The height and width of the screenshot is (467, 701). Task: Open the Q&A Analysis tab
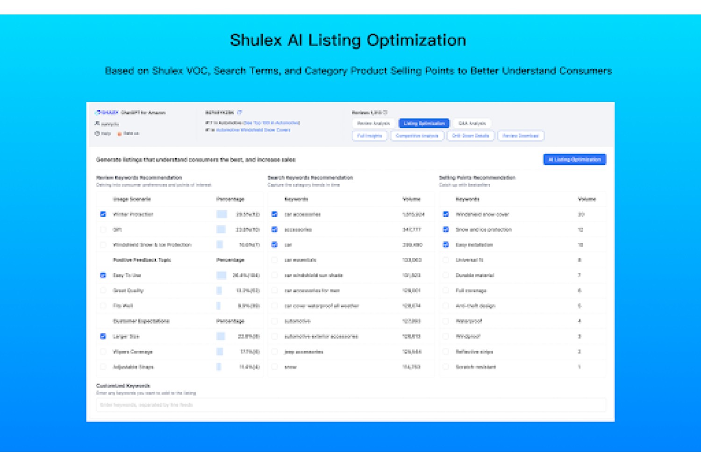(x=472, y=123)
